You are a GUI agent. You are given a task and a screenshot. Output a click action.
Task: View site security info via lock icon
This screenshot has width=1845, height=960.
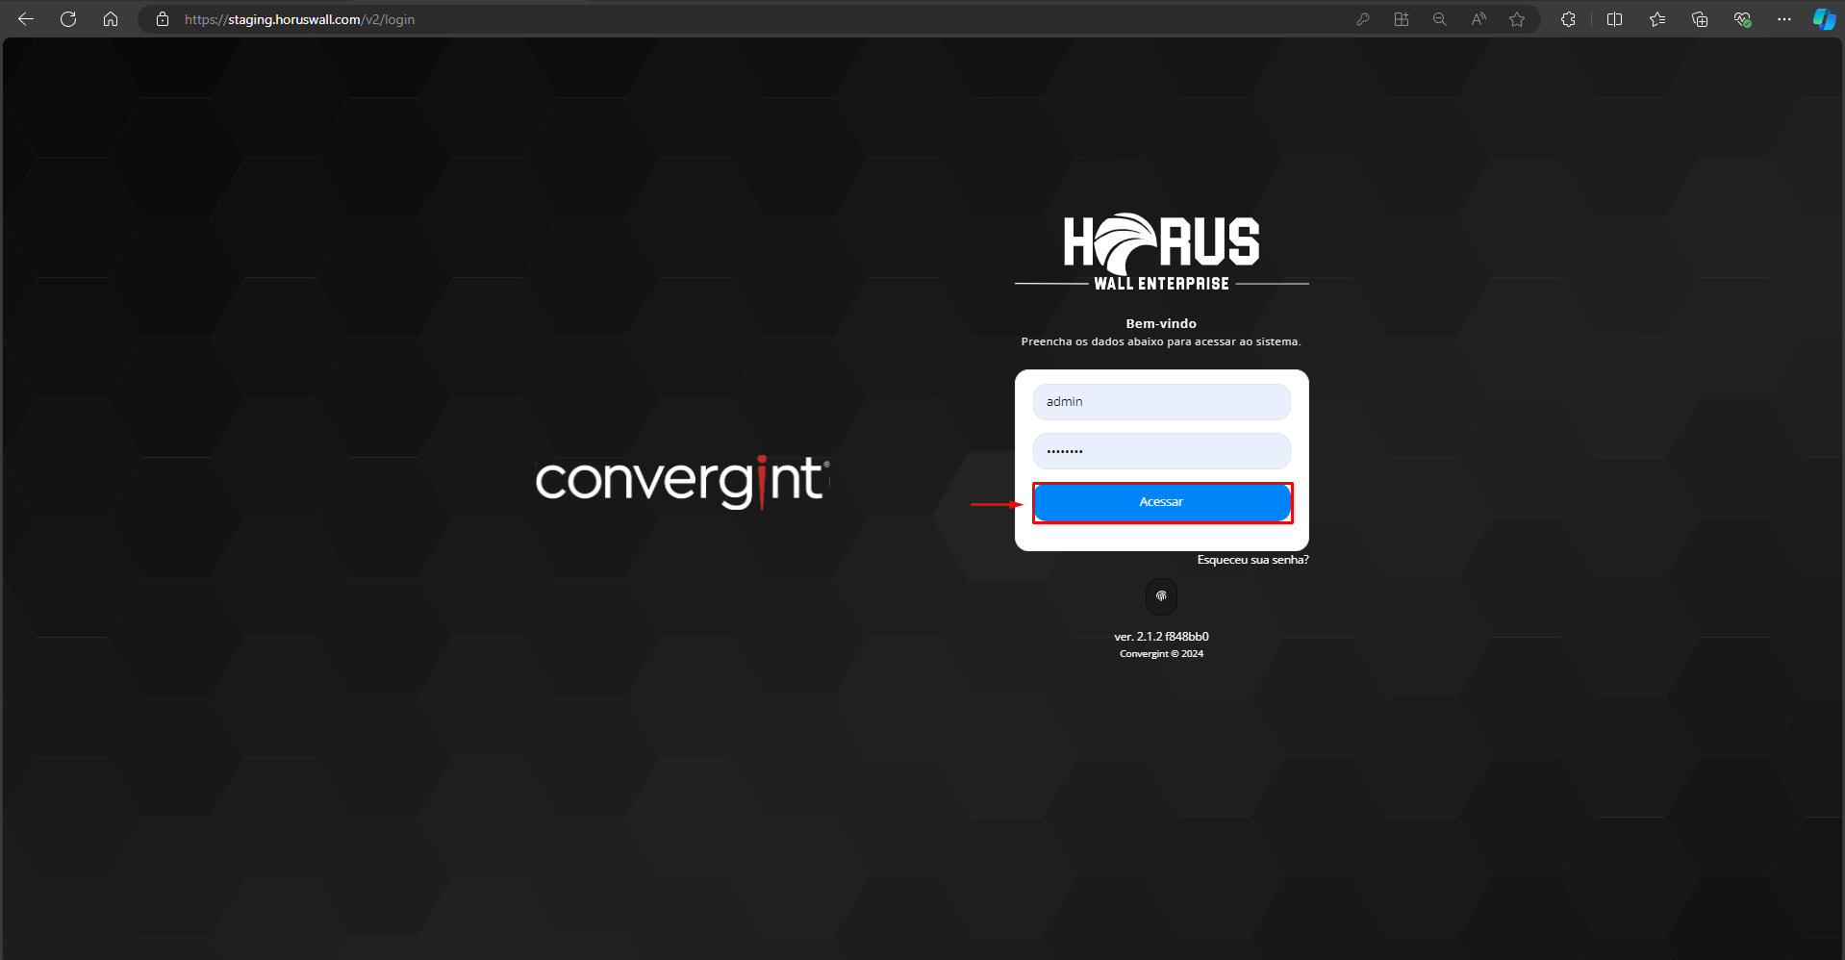163,18
